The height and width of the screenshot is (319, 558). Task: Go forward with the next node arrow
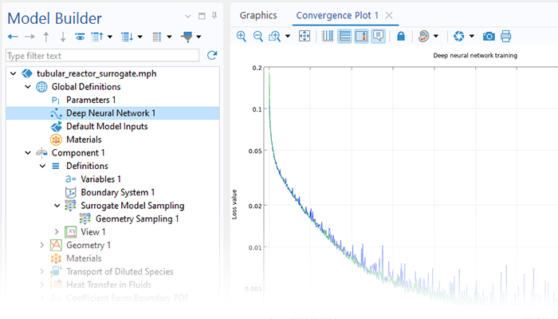tap(29, 37)
